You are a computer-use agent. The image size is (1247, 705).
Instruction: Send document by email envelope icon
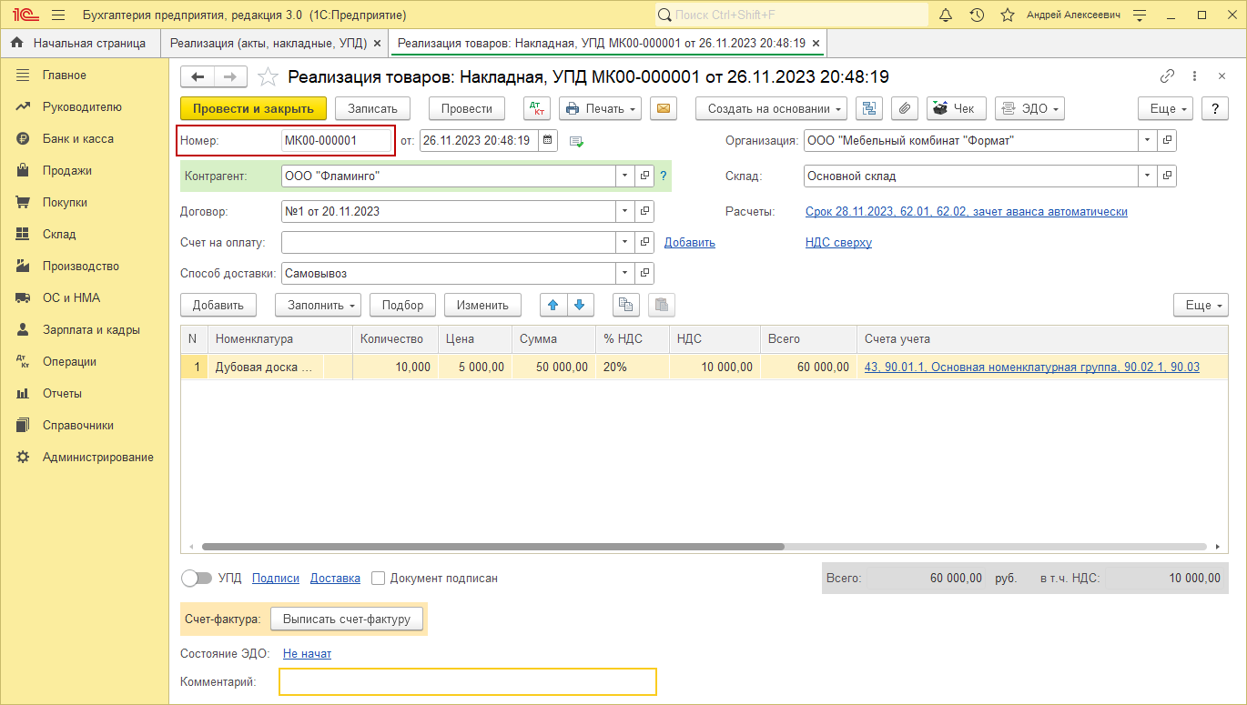664,108
